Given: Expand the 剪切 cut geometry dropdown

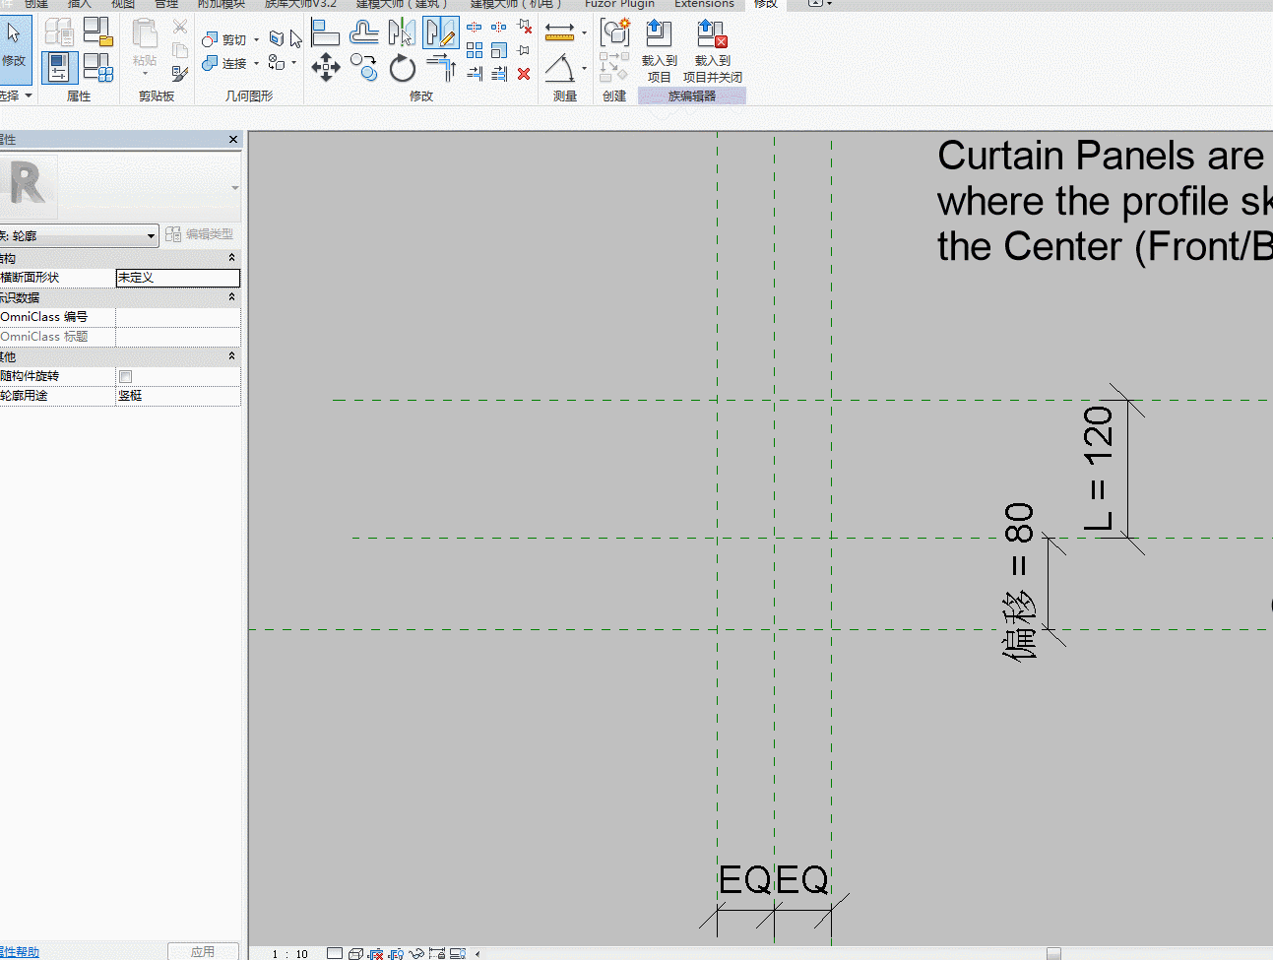Looking at the screenshot, I should click(x=256, y=40).
